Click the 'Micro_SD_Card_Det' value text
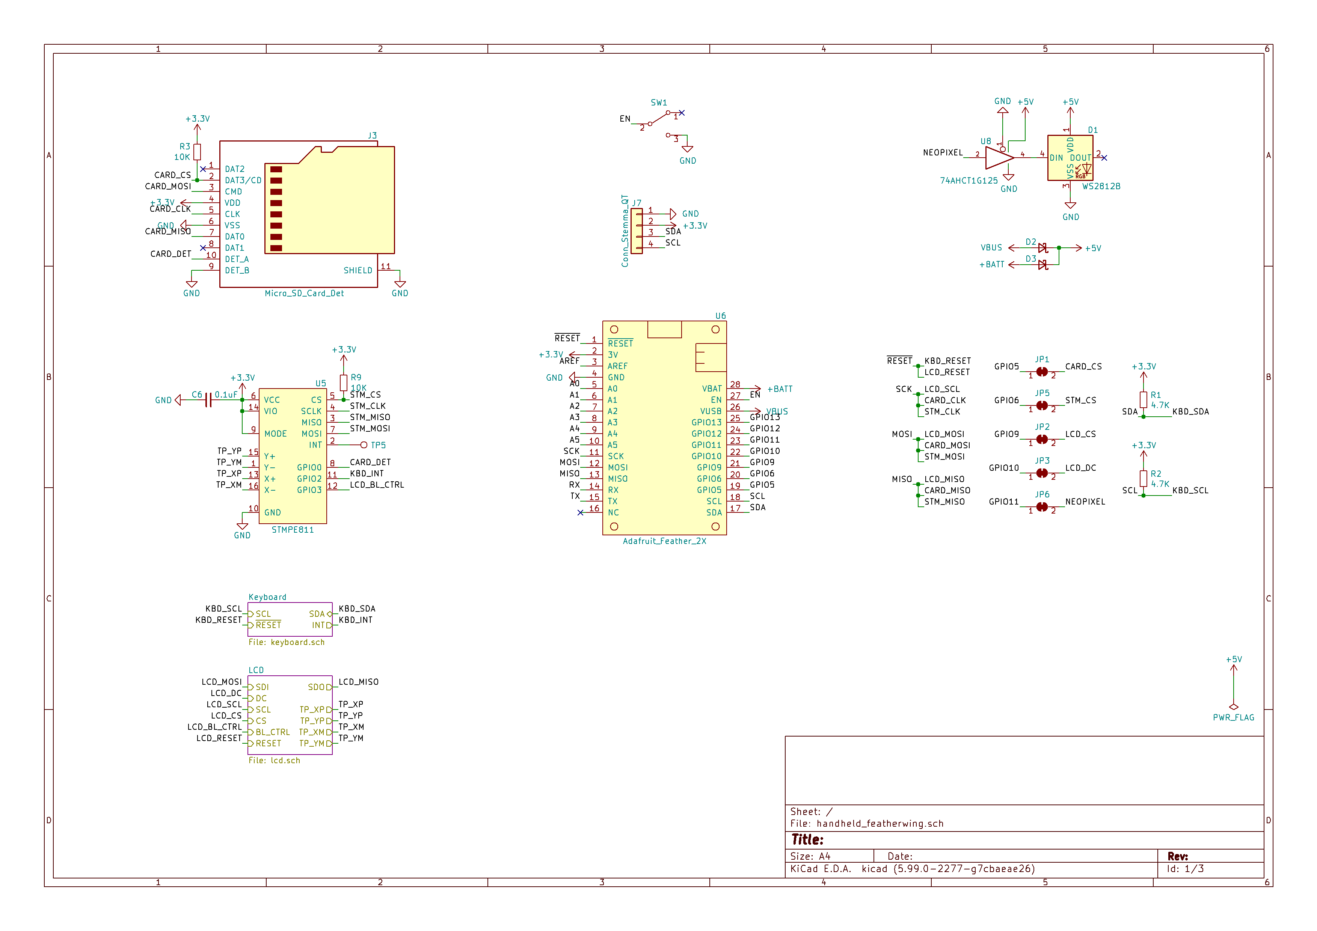The height and width of the screenshot is (931, 1317). [x=305, y=293]
